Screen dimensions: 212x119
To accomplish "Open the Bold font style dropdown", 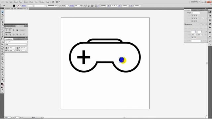I will click(x=26, y=44).
